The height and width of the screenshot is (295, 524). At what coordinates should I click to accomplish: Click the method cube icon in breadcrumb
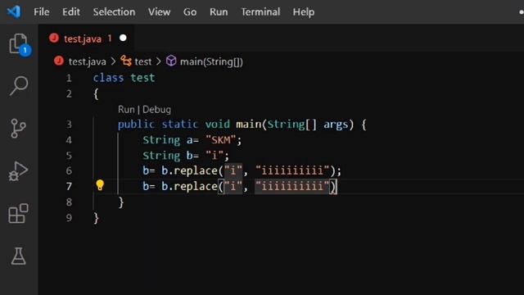(x=171, y=61)
